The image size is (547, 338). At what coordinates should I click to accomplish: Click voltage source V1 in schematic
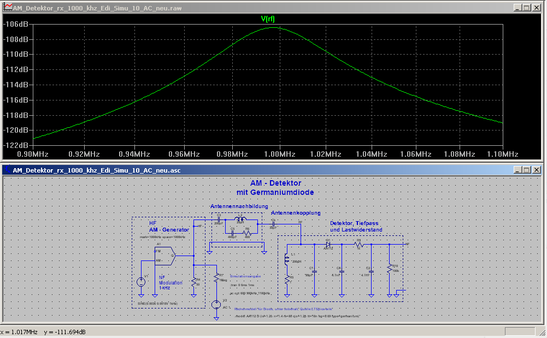141,282
